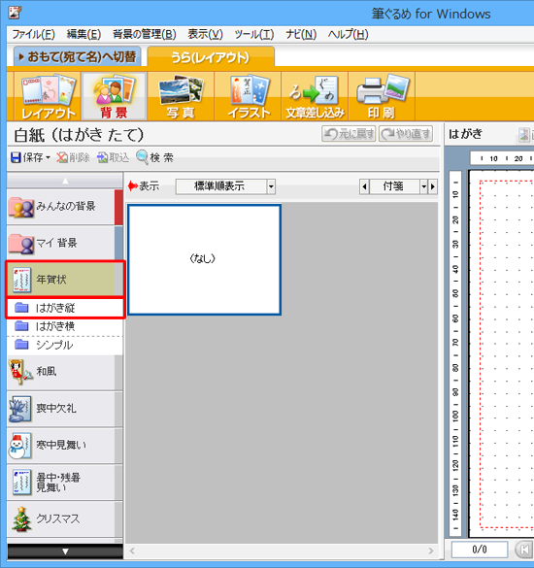Select the 背景 background toolbar icon
Viewport: 534px width, 568px height.
[x=115, y=96]
